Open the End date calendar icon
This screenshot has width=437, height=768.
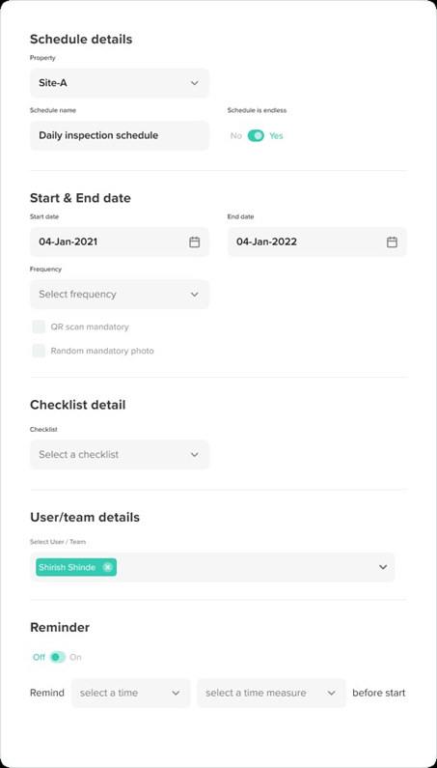point(392,242)
